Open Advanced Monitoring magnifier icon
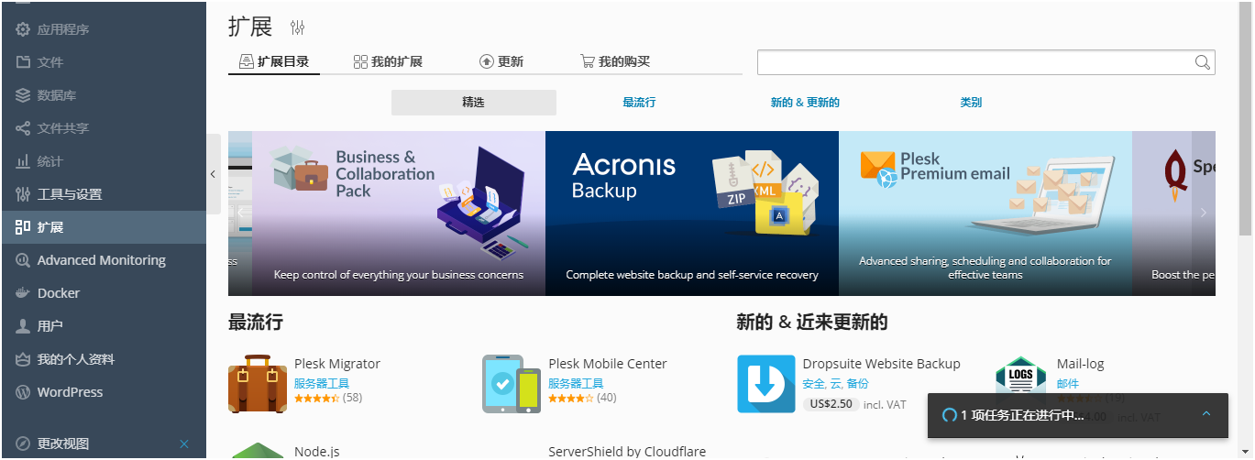Image resolution: width=1255 pixels, height=460 pixels. pos(23,260)
